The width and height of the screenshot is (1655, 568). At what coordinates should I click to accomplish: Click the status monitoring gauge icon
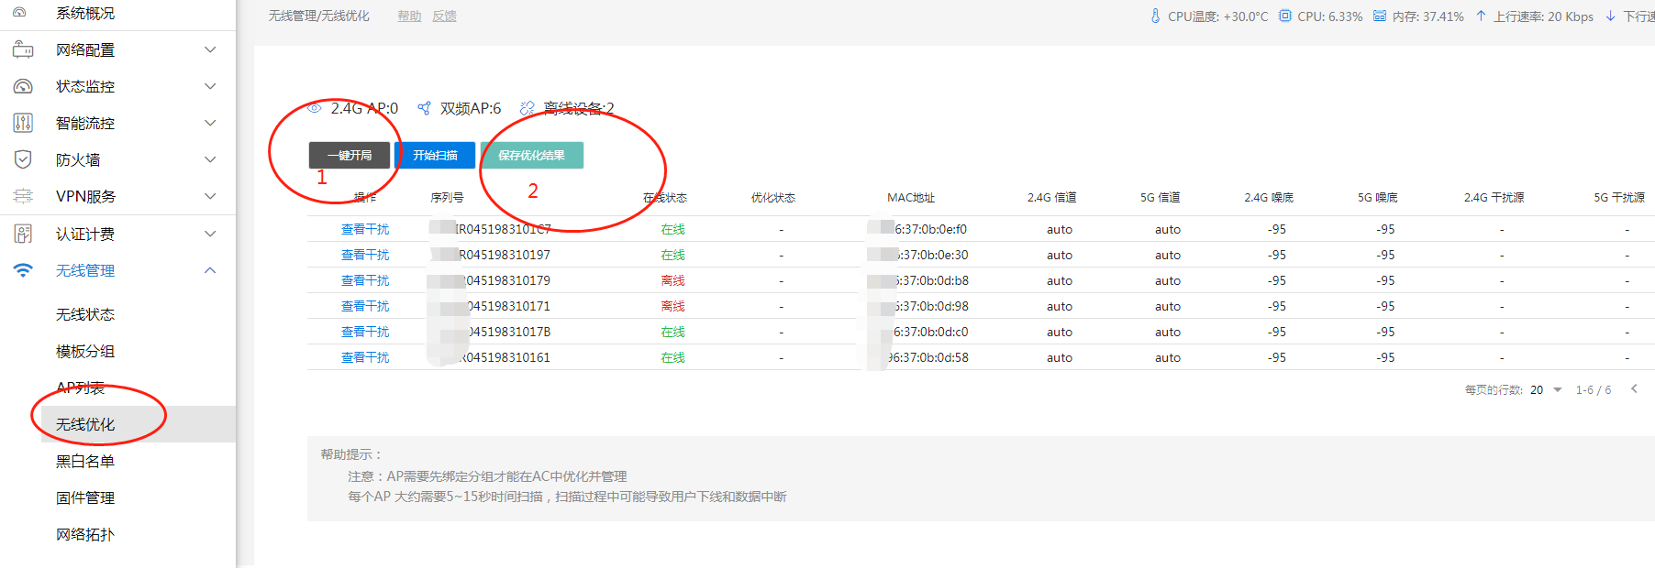[x=23, y=87]
